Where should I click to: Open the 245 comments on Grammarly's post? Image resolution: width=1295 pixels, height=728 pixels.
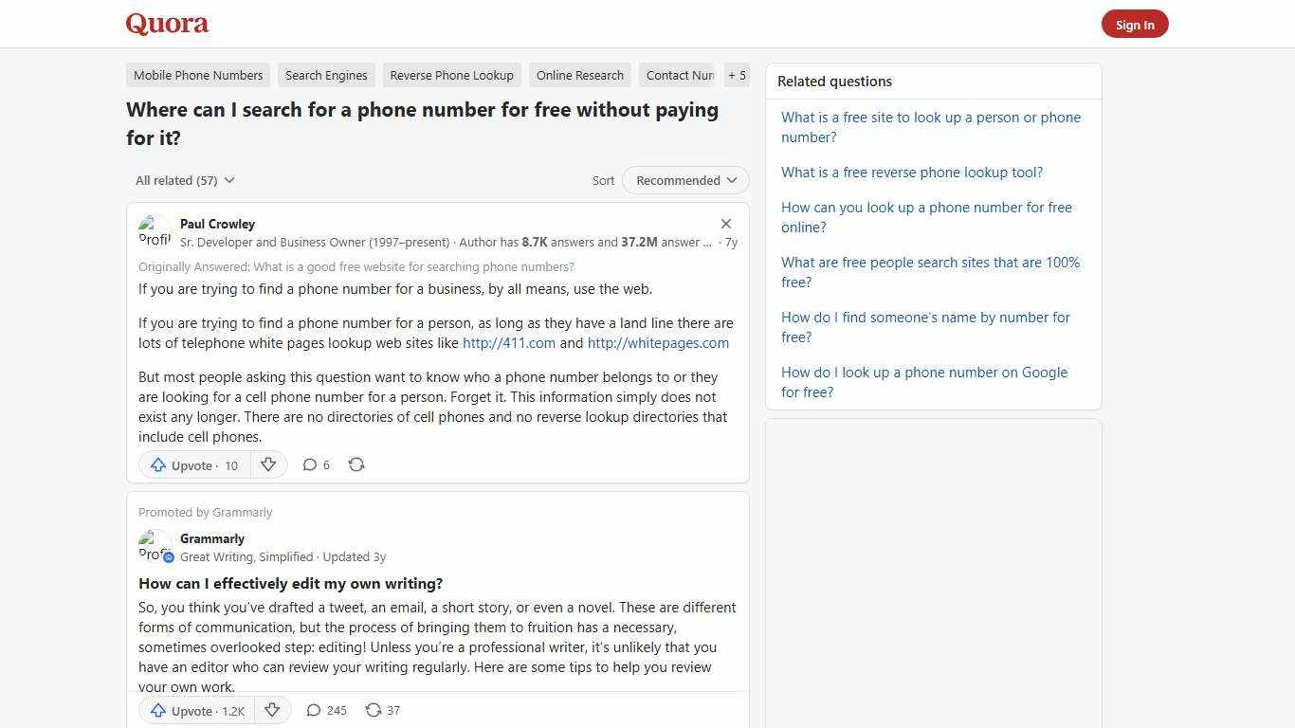(x=325, y=710)
